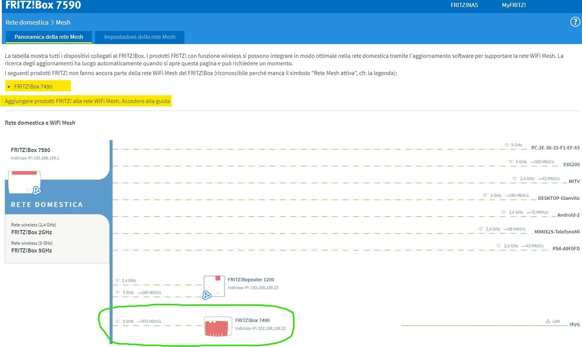This screenshot has height=347, width=582.
Task: Open Impostazioni della rete Mesh tab
Action: (x=140, y=37)
